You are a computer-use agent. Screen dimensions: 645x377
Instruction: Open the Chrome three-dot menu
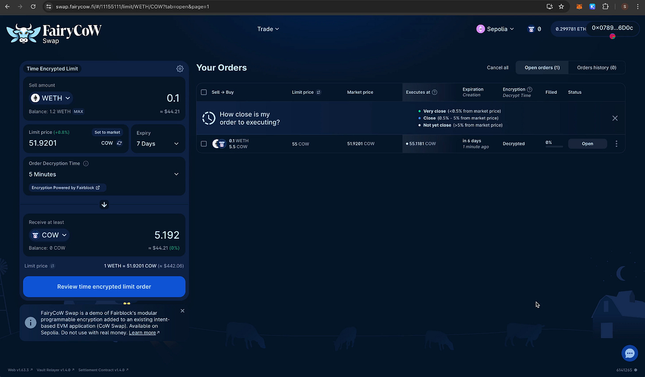(x=638, y=7)
